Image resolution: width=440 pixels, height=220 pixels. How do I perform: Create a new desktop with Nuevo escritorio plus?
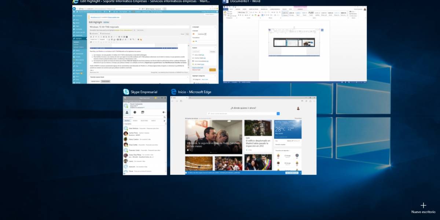423,205
